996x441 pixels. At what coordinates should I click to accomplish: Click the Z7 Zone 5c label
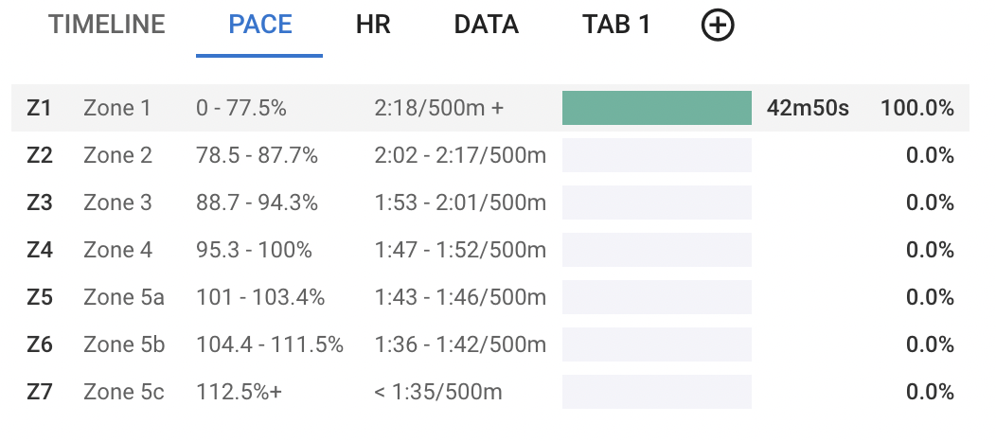coord(123,392)
